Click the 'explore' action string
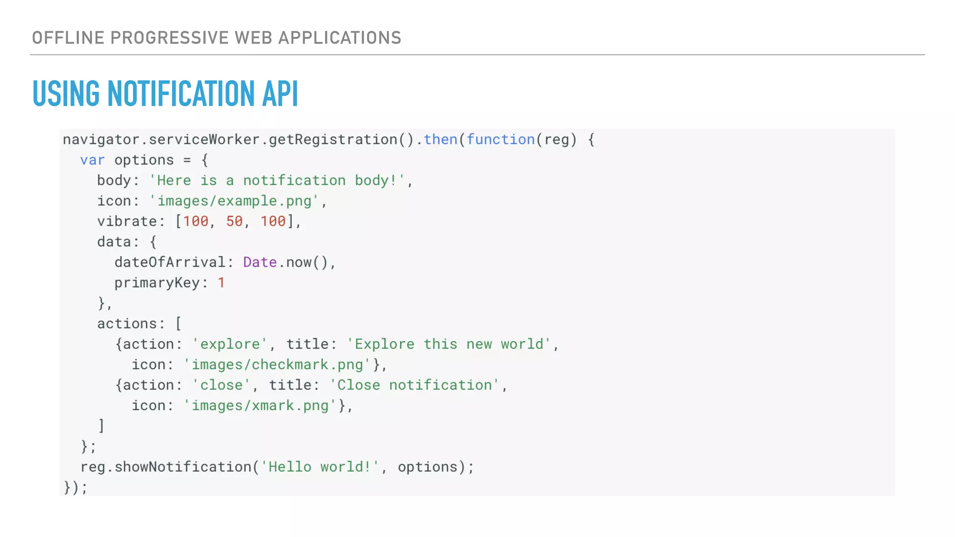 click(x=230, y=344)
